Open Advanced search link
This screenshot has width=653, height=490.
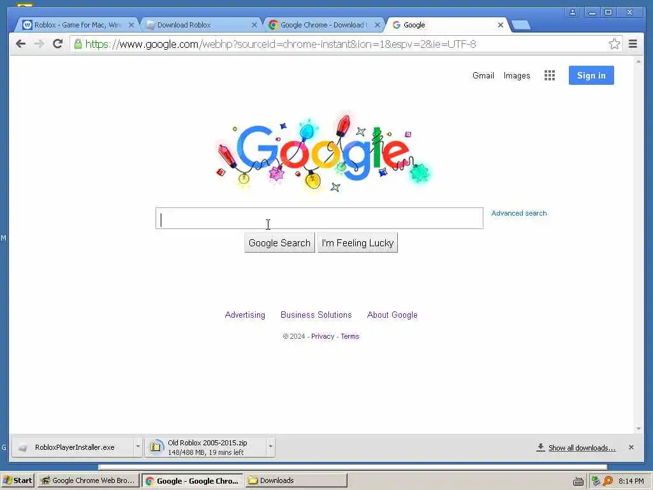pyautogui.click(x=519, y=213)
